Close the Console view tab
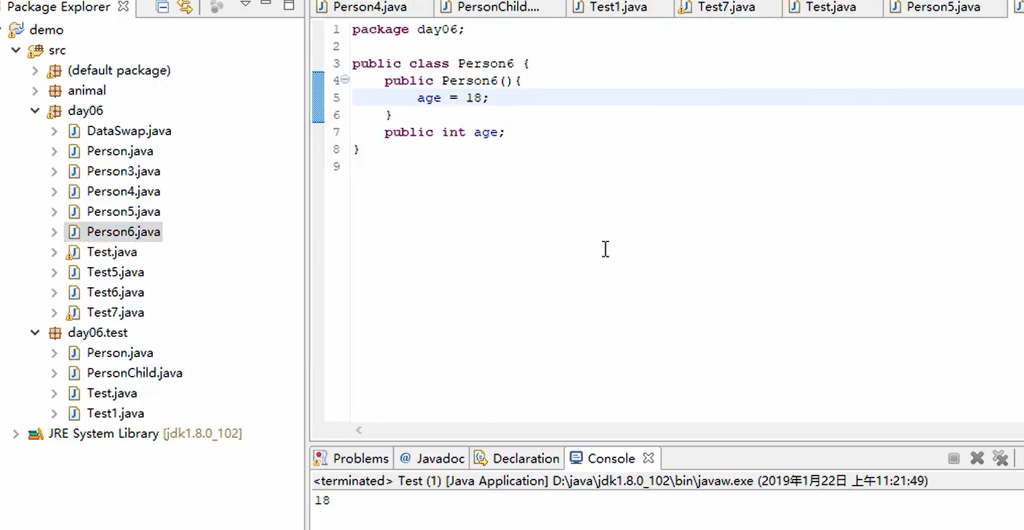The width and height of the screenshot is (1024, 530). click(x=648, y=458)
